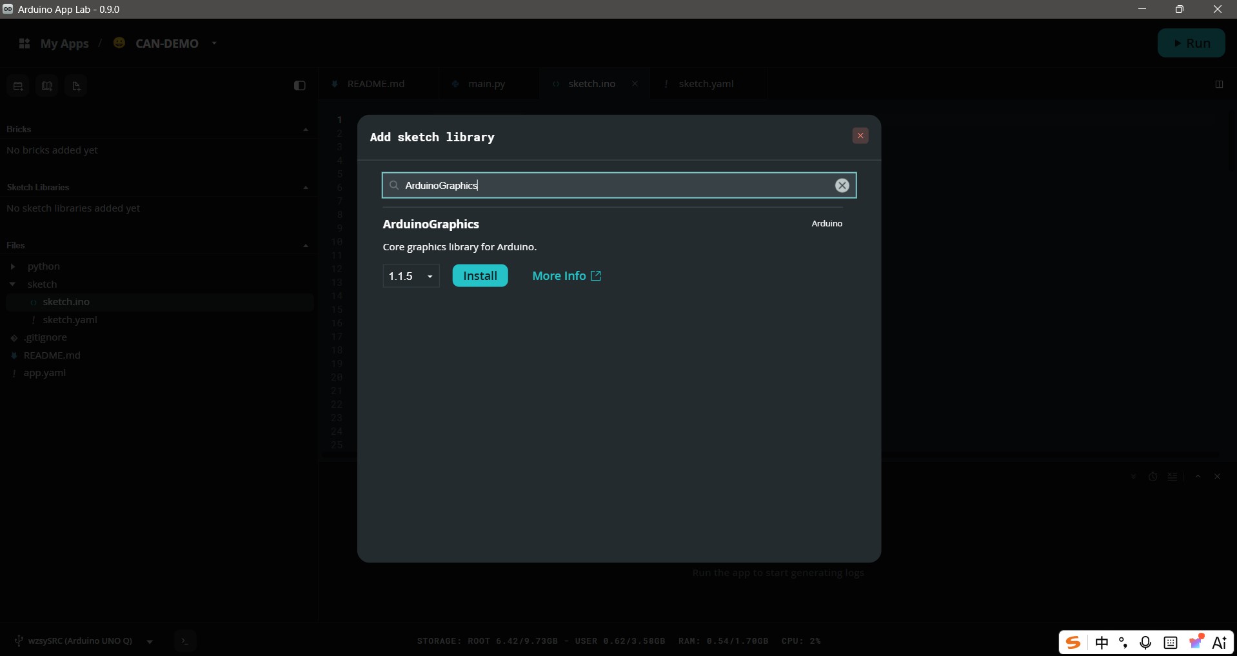Click the console timestamp clock icon
The width and height of the screenshot is (1237, 656).
[1153, 477]
